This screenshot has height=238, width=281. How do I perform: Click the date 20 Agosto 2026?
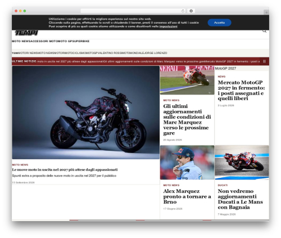173,140
